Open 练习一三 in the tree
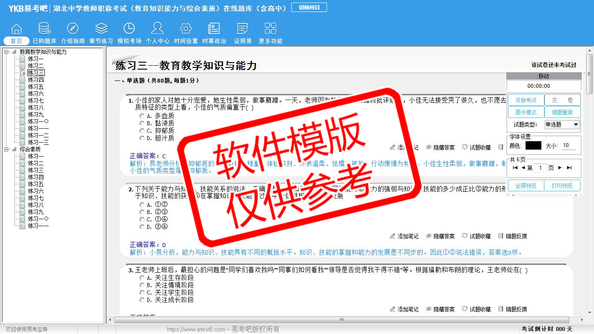594x334 pixels. (38, 142)
